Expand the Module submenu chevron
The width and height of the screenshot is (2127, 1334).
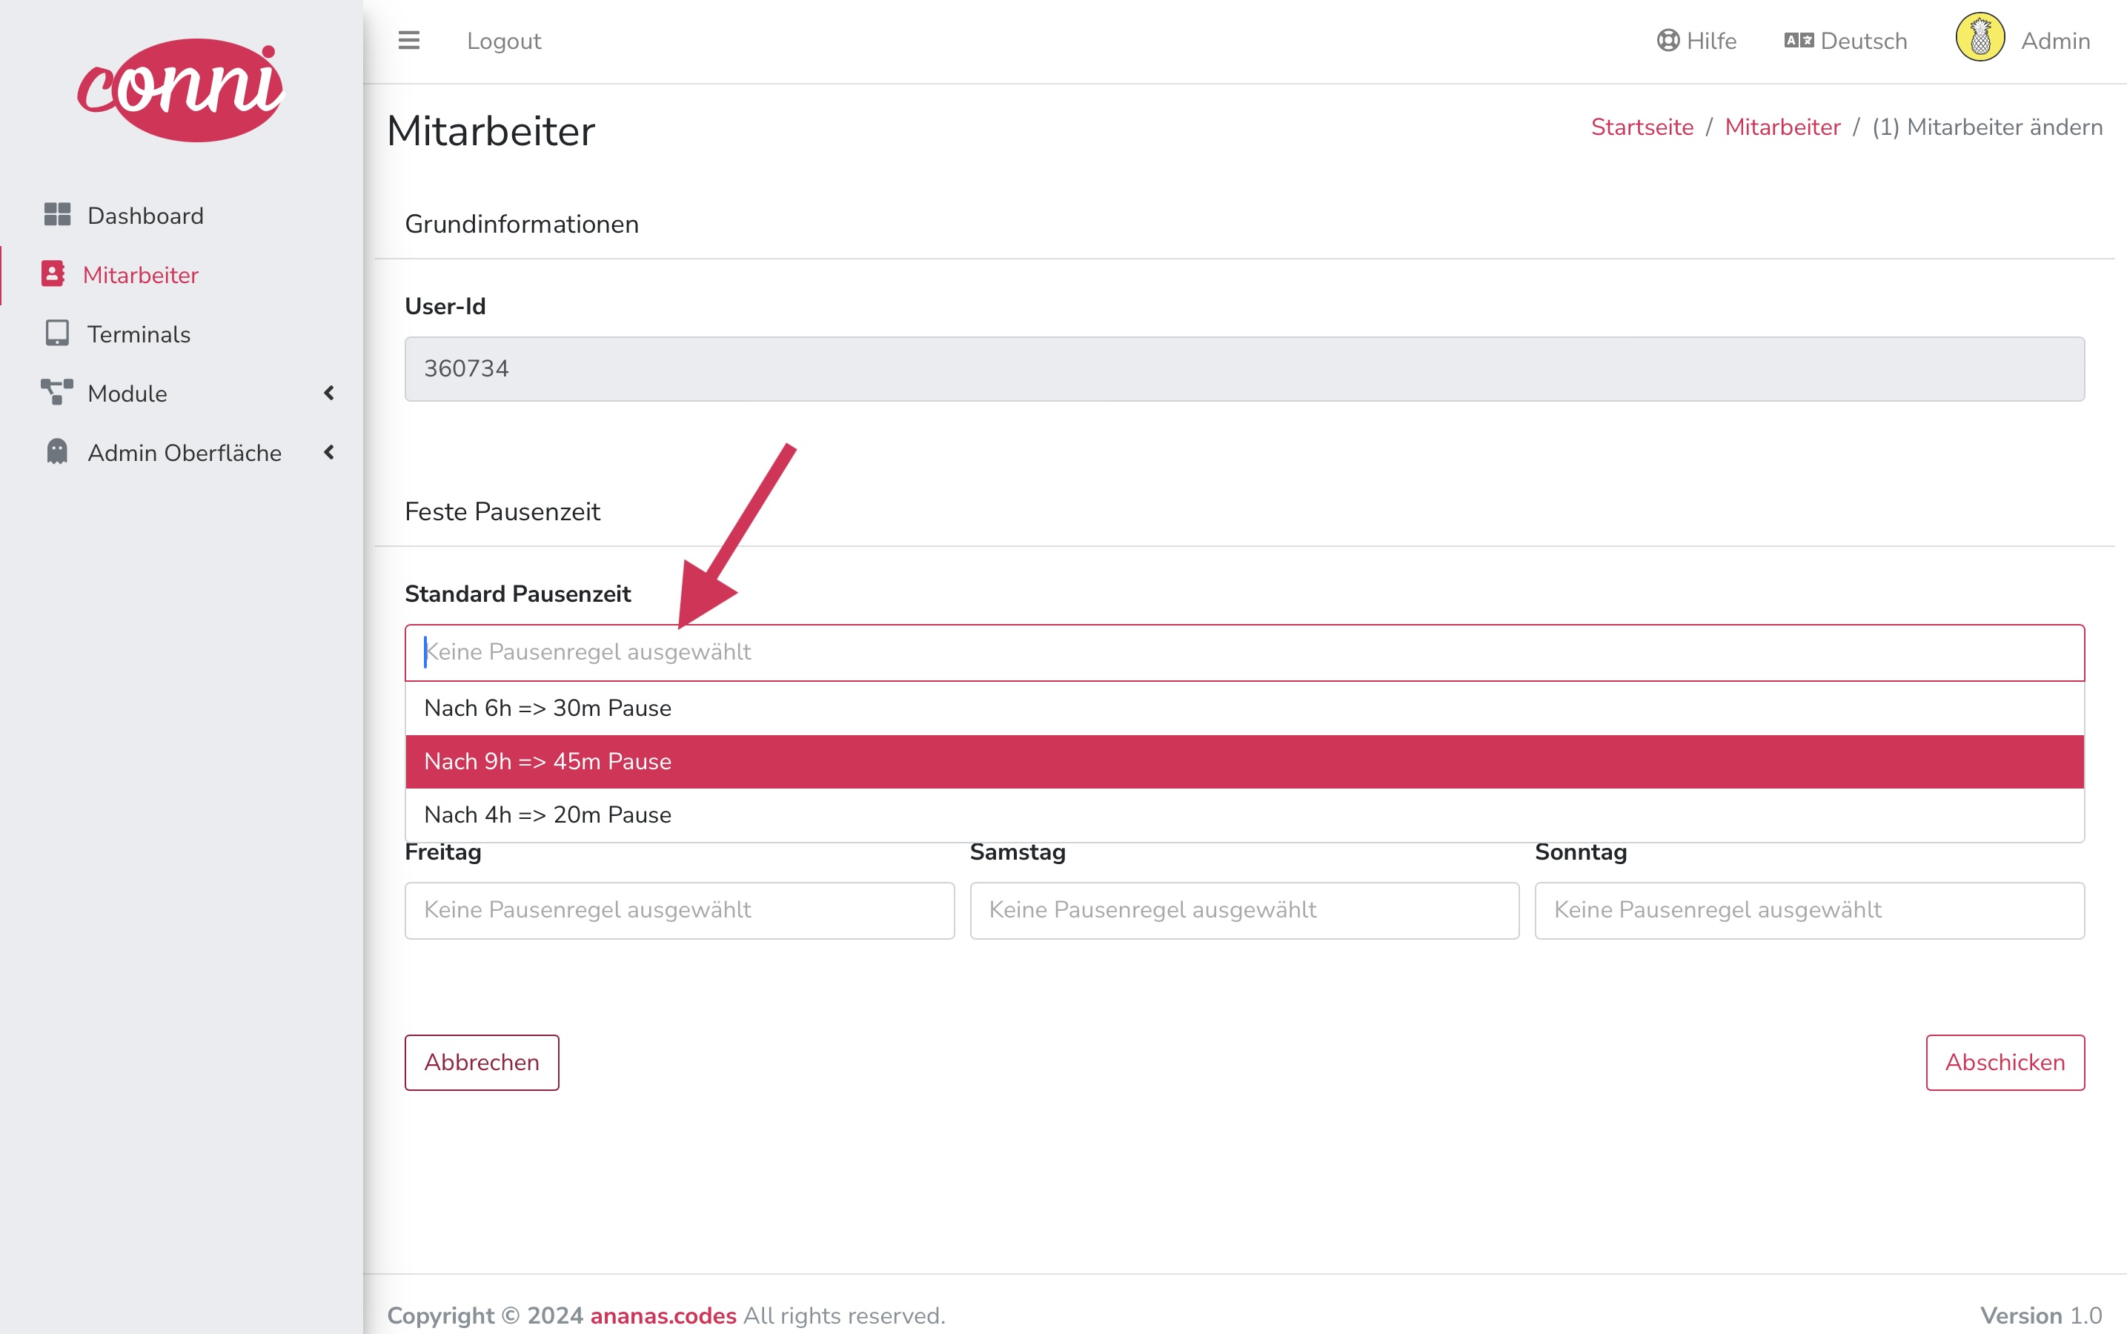pyautogui.click(x=329, y=393)
